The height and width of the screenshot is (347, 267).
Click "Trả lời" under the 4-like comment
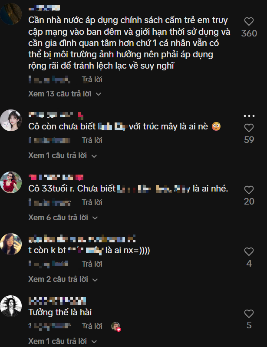(x=92, y=264)
